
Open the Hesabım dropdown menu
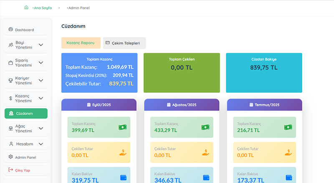(x=40, y=144)
